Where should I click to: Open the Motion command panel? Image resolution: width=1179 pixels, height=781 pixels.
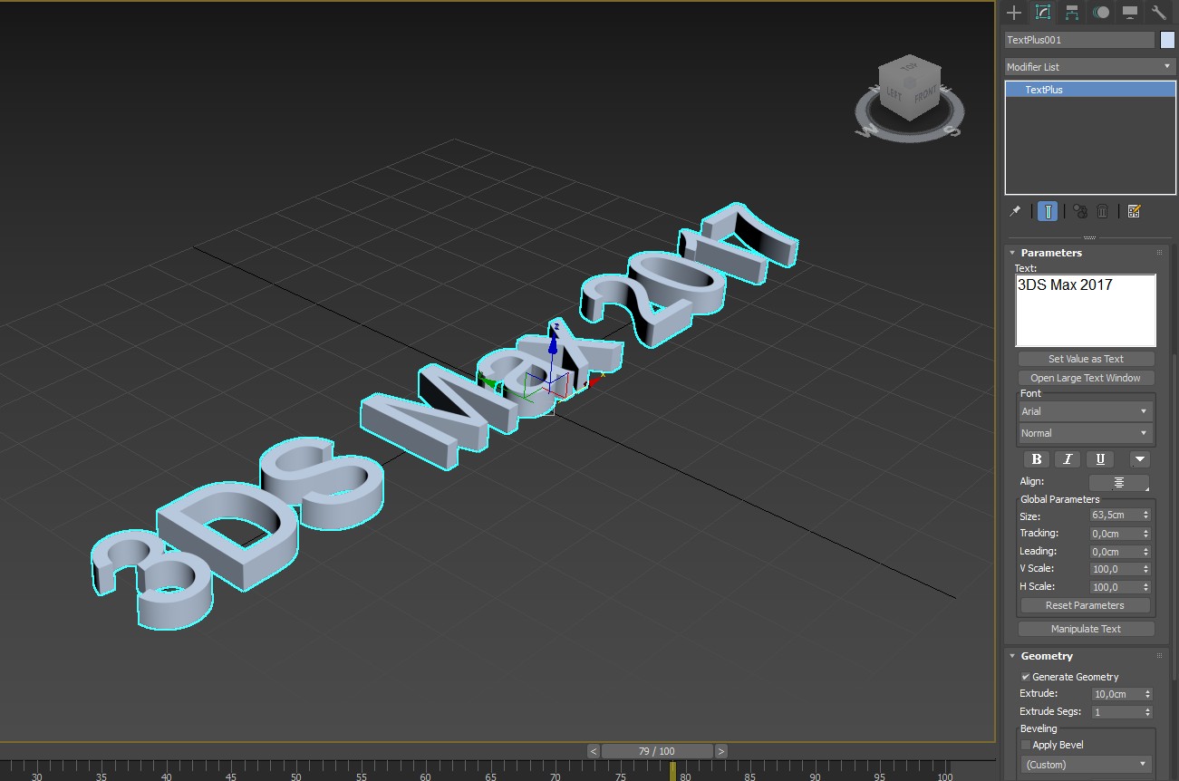(x=1100, y=13)
